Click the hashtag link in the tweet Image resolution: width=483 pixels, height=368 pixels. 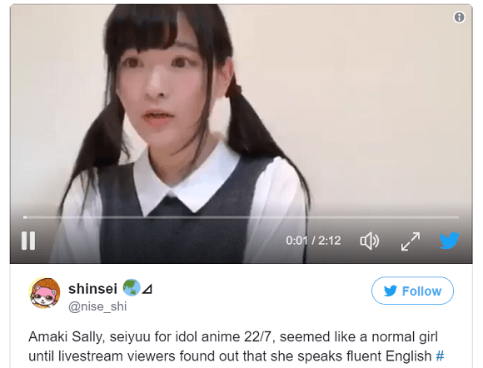pos(440,356)
